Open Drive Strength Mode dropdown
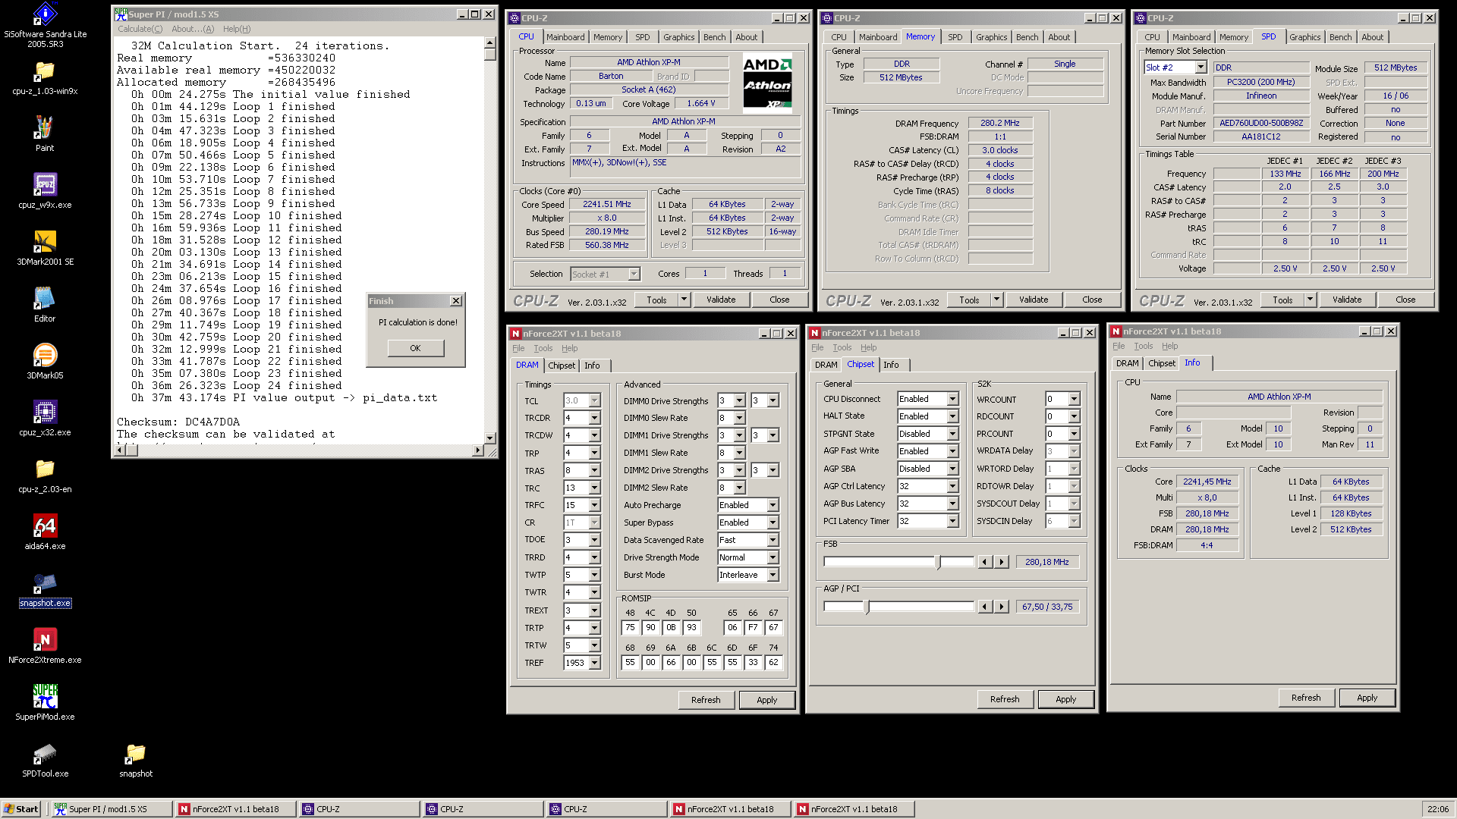Image resolution: width=1457 pixels, height=819 pixels. (x=773, y=557)
